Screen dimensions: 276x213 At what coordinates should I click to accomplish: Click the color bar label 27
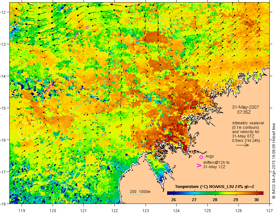point(194,200)
